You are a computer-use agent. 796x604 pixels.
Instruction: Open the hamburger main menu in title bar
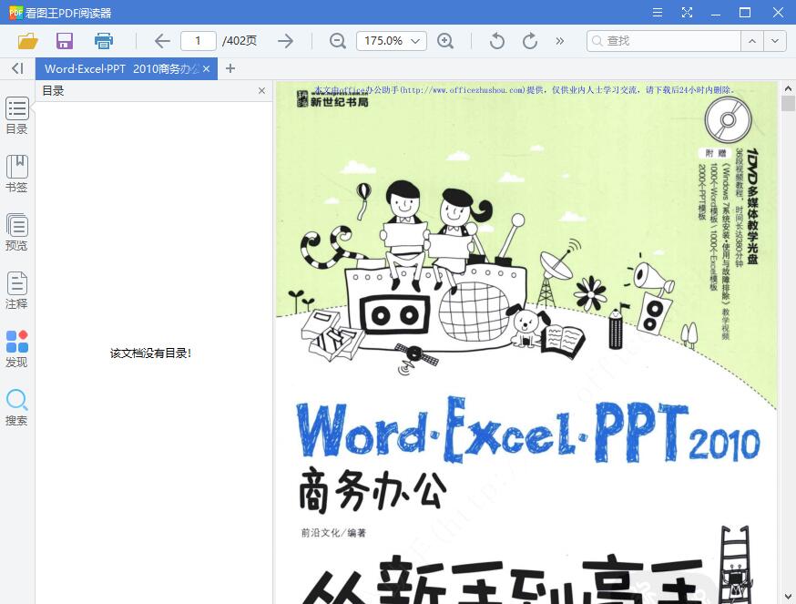click(x=658, y=12)
